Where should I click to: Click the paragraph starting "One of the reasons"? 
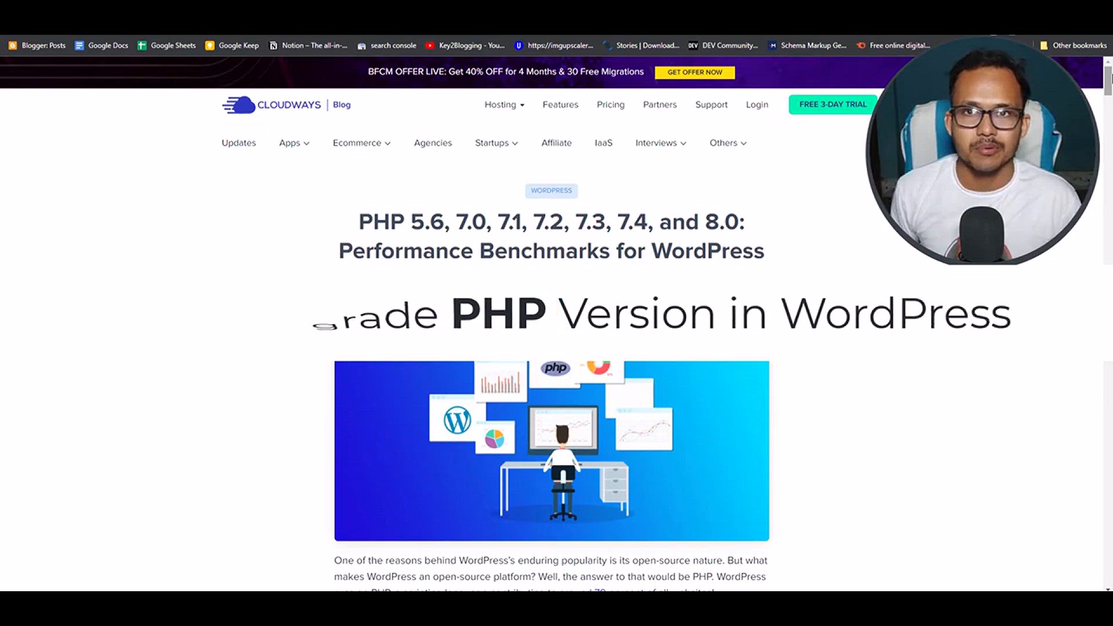point(551,574)
